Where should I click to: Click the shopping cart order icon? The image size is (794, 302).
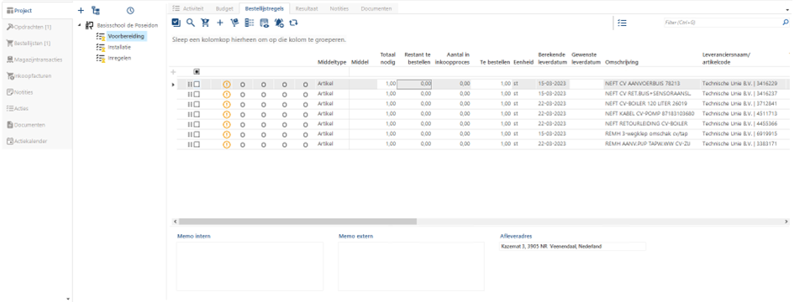click(205, 23)
